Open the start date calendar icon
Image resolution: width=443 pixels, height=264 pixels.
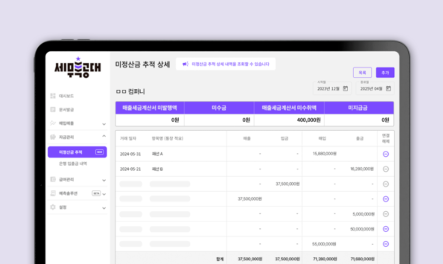click(345, 88)
